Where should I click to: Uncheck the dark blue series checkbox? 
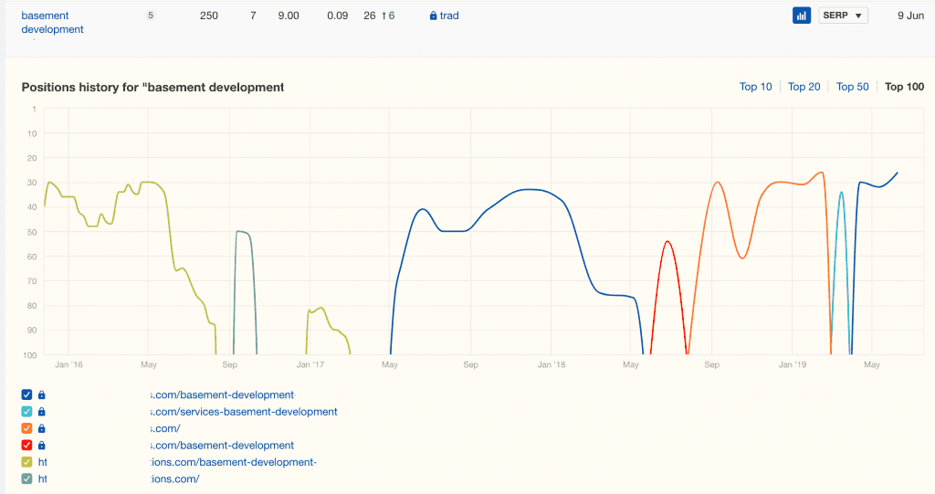point(26,395)
